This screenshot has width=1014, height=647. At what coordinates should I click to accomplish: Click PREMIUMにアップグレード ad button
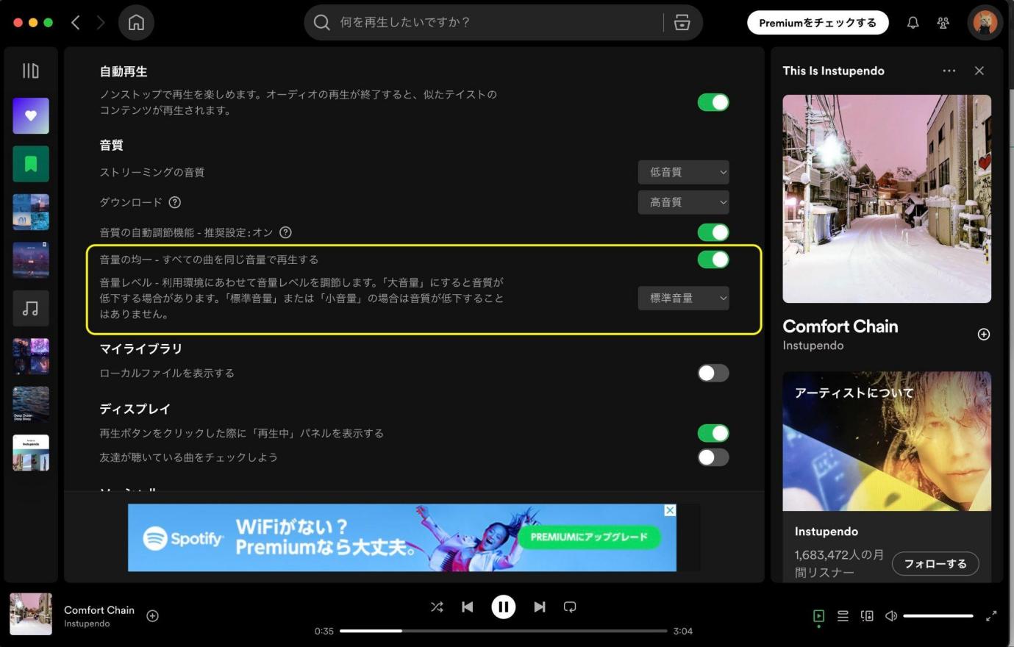pyautogui.click(x=589, y=537)
